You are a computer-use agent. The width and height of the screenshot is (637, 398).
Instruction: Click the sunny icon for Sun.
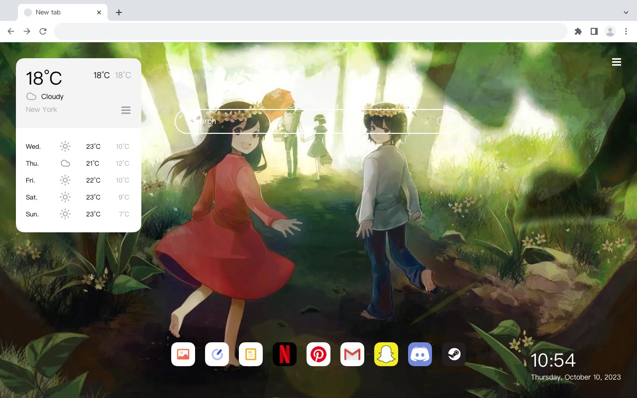click(x=65, y=214)
